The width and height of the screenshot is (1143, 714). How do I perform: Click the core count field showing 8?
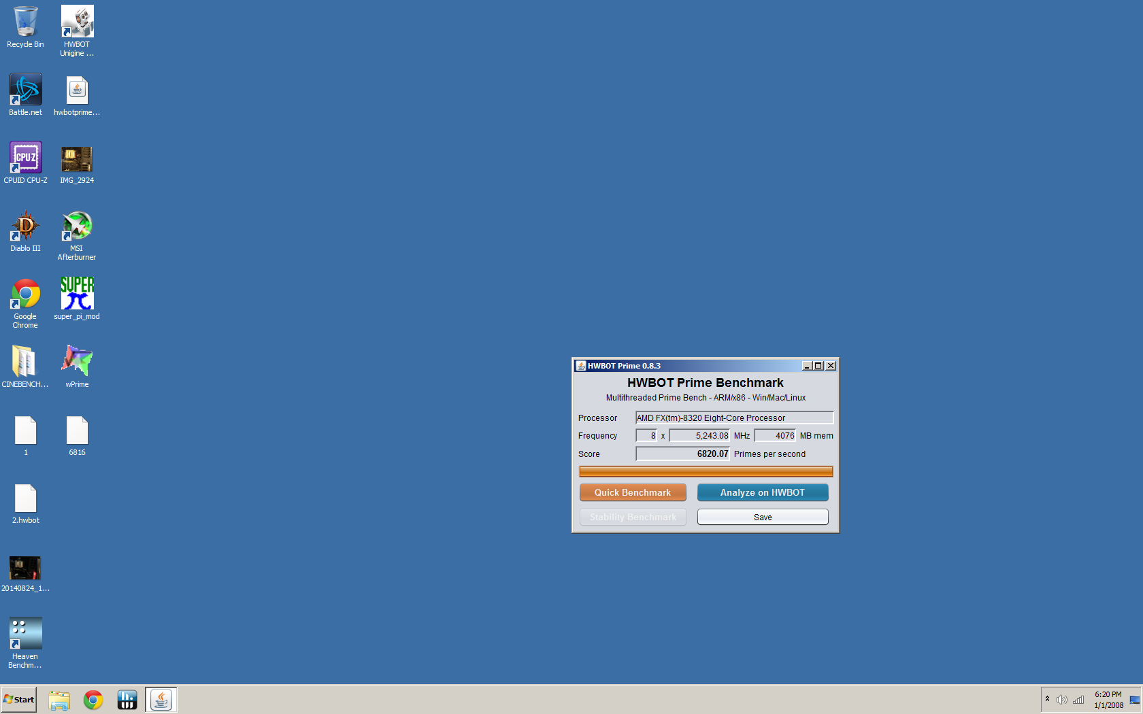(646, 435)
